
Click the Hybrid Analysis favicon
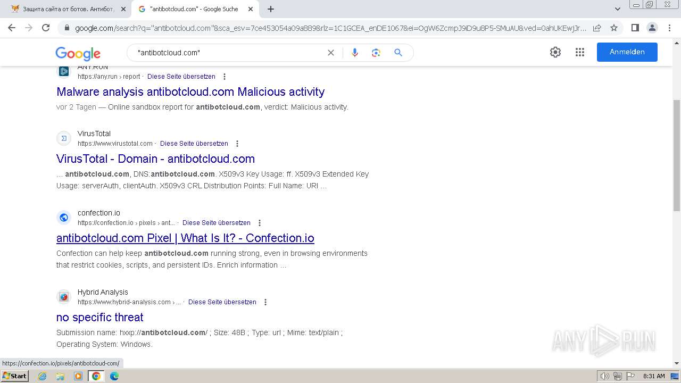[x=64, y=297]
